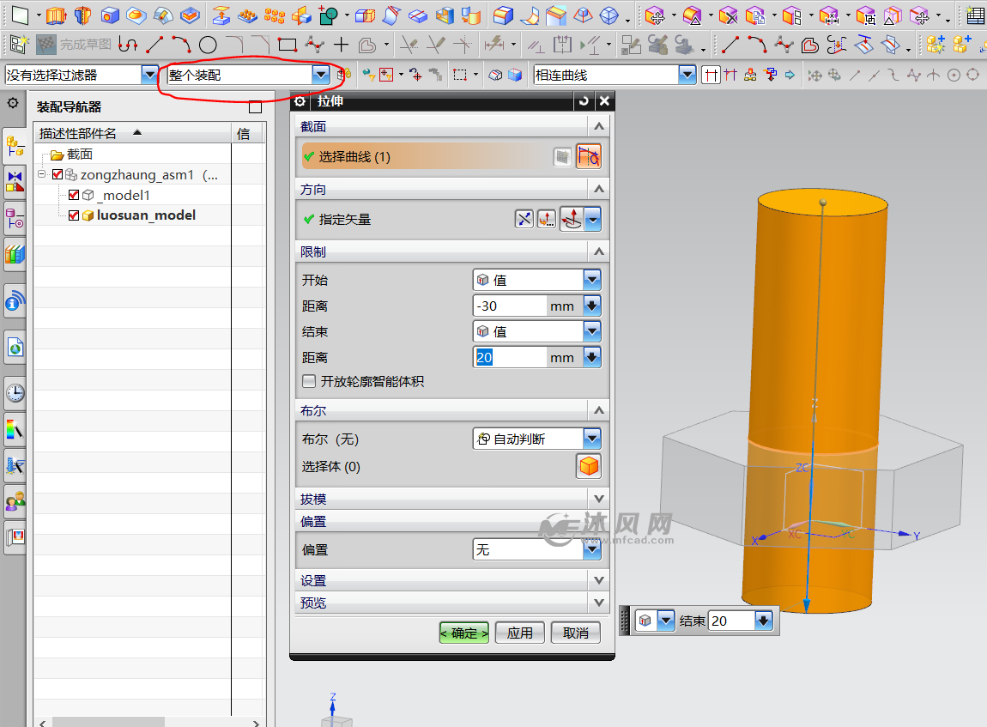Click the sketch section icon in 选择曲线 row
Viewport: 987px width, 727px height.
[562, 157]
